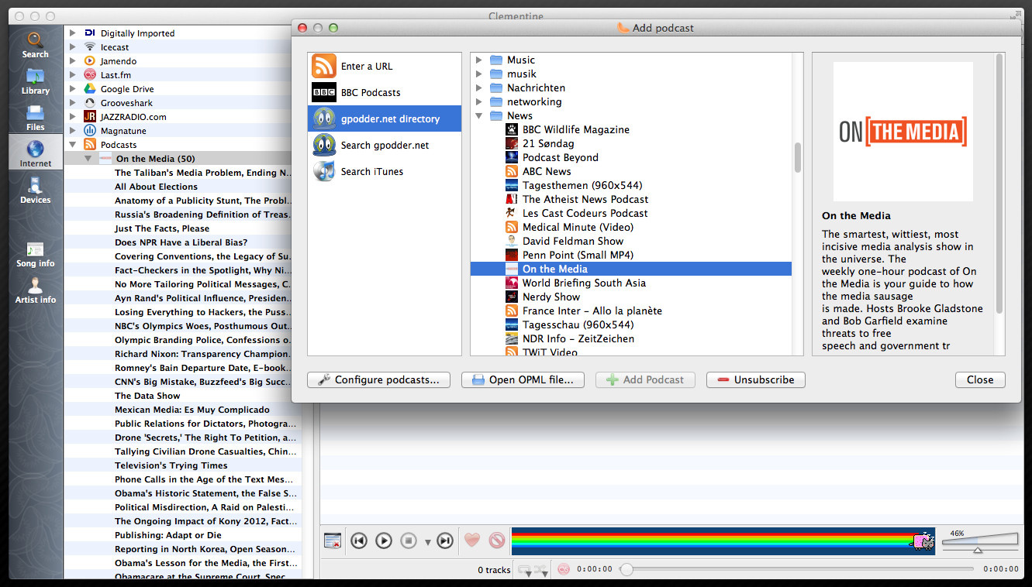
Task: Expand the Music folder
Action: coord(479,60)
